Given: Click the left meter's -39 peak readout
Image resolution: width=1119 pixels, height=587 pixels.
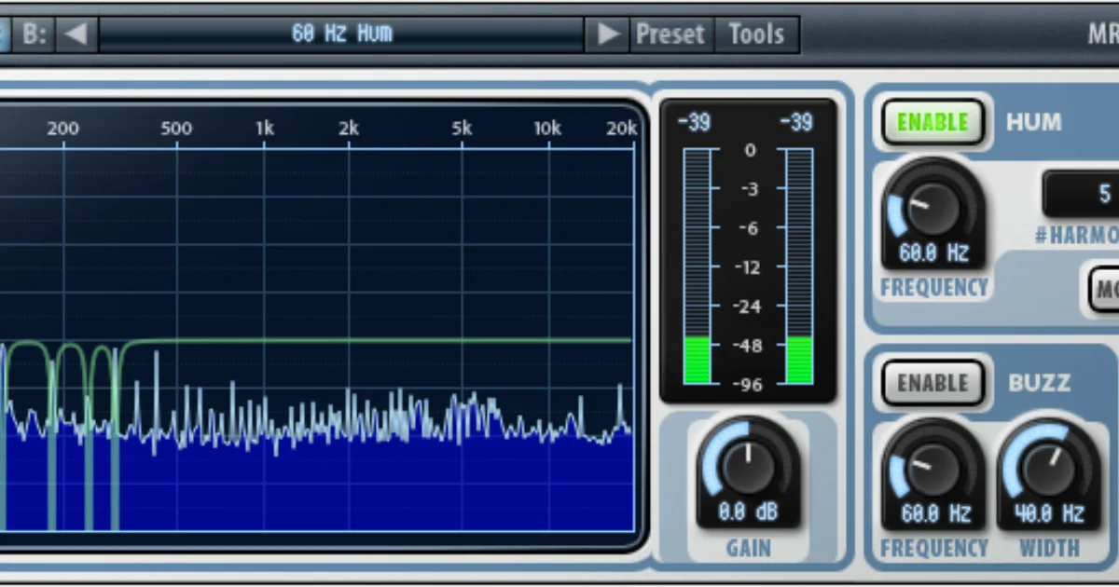Looking at the screenshot, I should [x=695, y=122].
